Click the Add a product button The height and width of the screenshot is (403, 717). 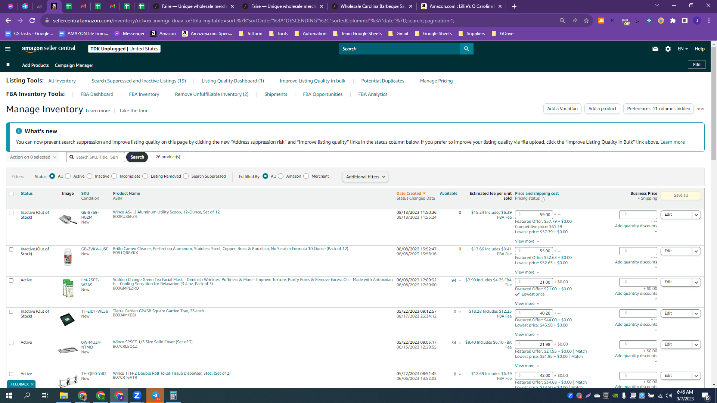pyautogui.click(x=602, y=109)
